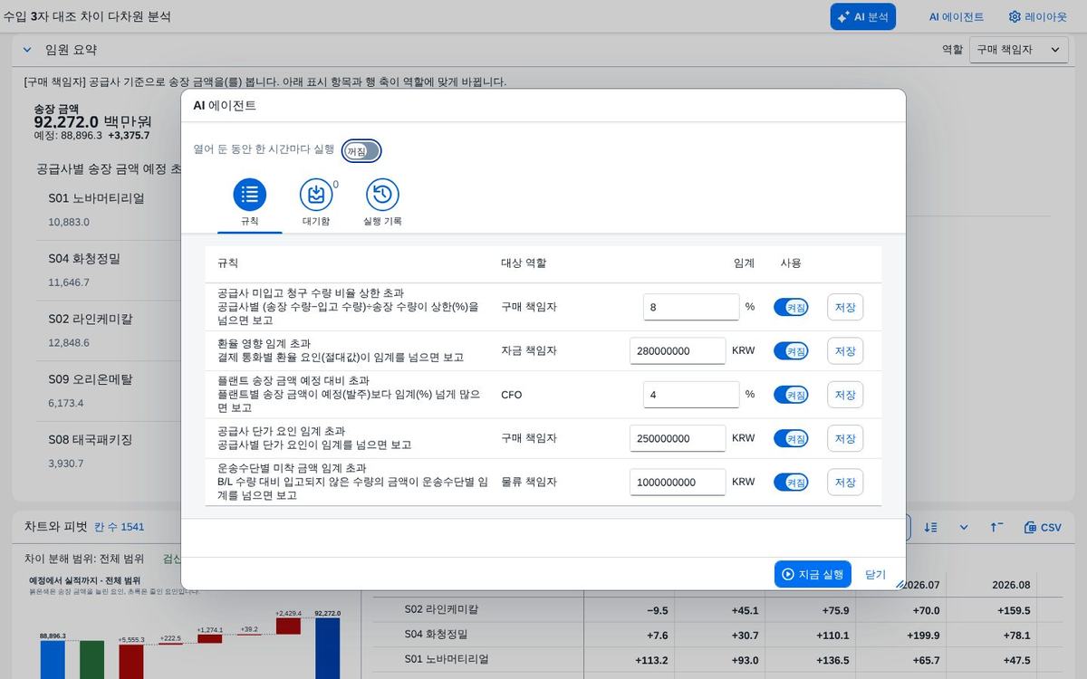Click the blue 88,896.3 waterfall bar

tap(53, 660)
